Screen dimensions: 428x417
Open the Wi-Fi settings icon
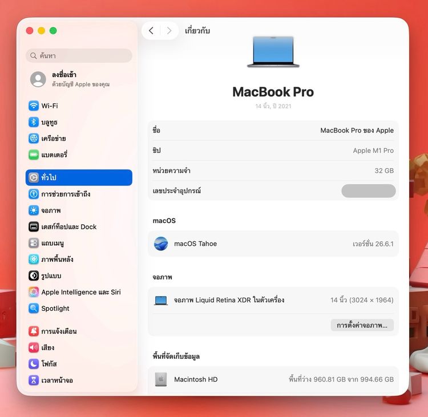click(34, 106)
